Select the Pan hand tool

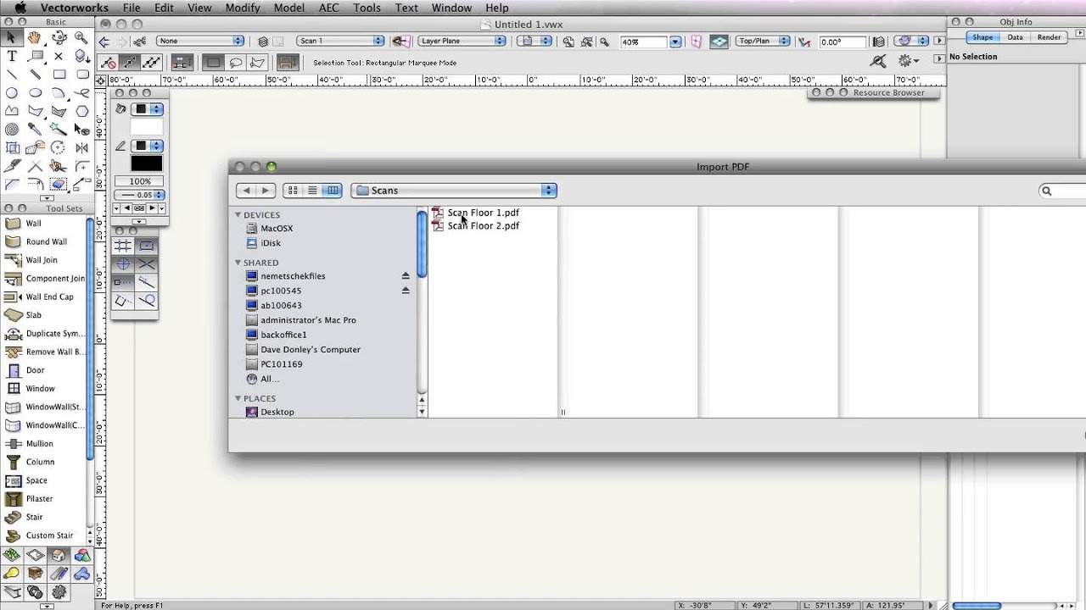tap(35, 37)
